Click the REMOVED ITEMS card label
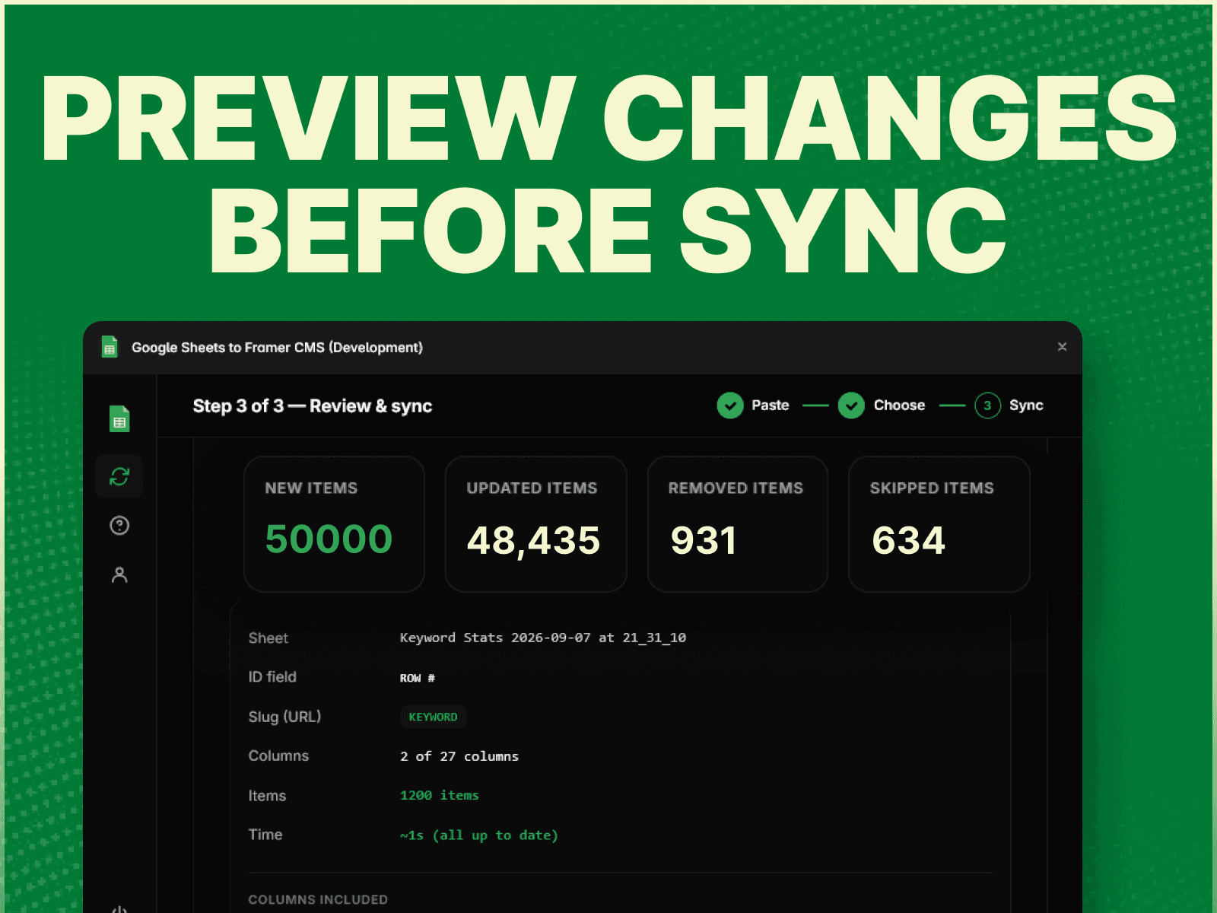 (x=736, y=488)
